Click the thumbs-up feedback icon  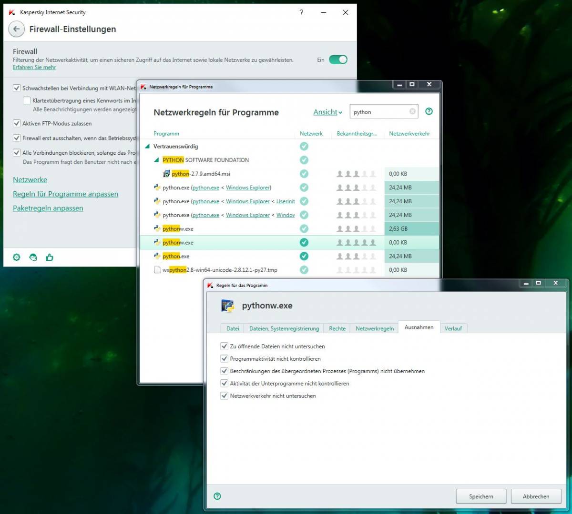[50, 257]
